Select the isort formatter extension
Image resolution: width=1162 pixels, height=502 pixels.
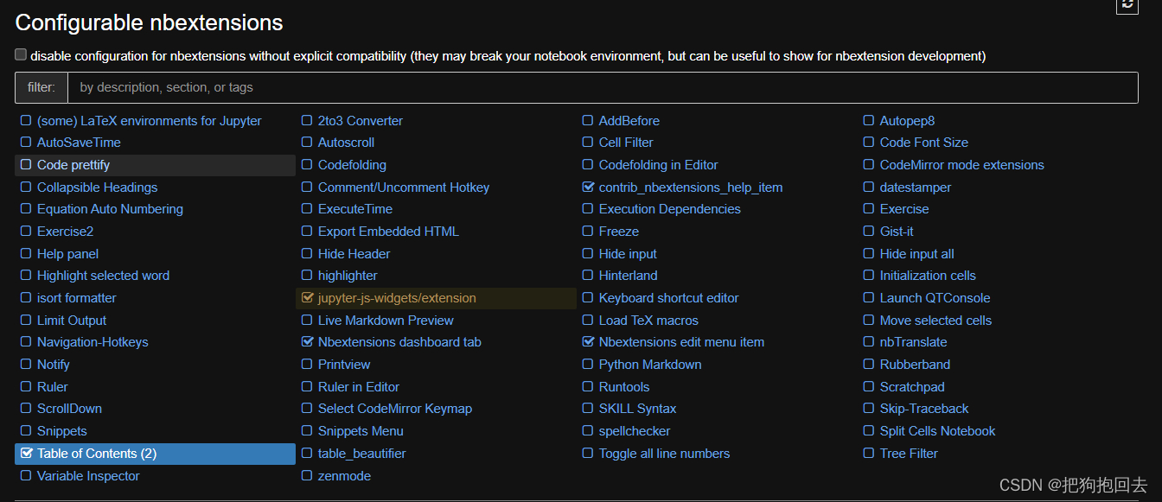tap(76, 298)
